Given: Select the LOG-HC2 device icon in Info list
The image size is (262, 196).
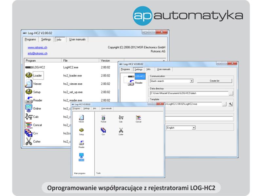Looking at the screenshot, I should click(x=29, y=67).
